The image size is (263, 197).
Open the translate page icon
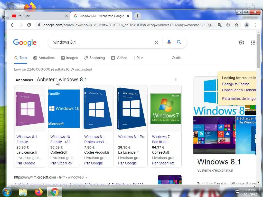(220, 25)
